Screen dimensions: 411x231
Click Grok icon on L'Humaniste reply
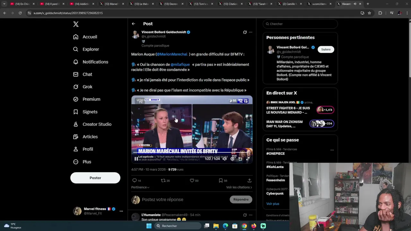(245, 215)
